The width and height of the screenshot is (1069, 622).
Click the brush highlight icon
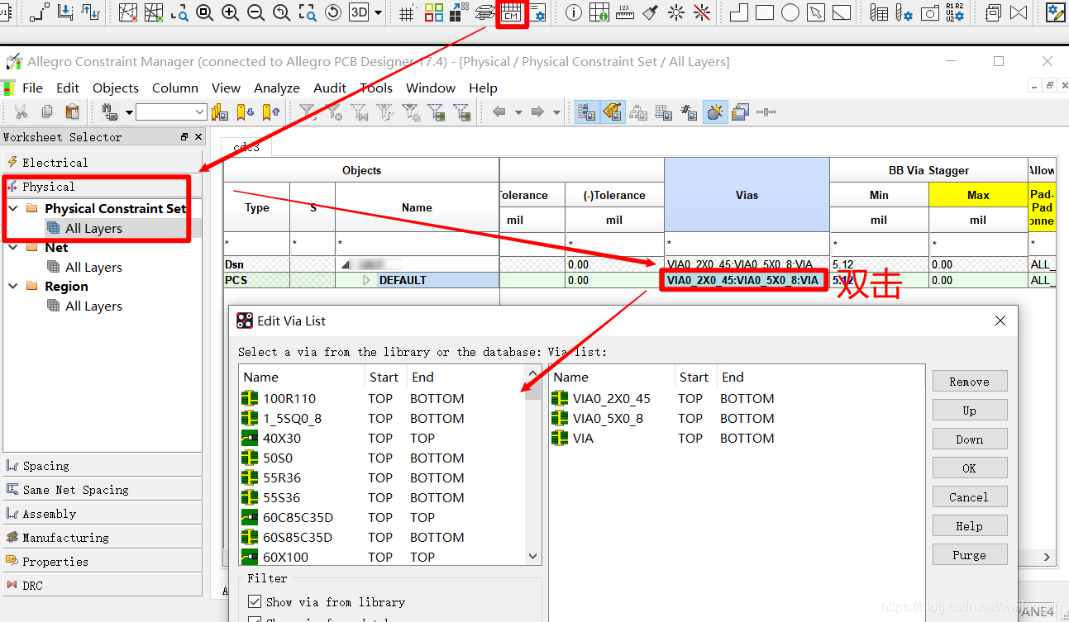pyautogui.click(x=651, y=13)
